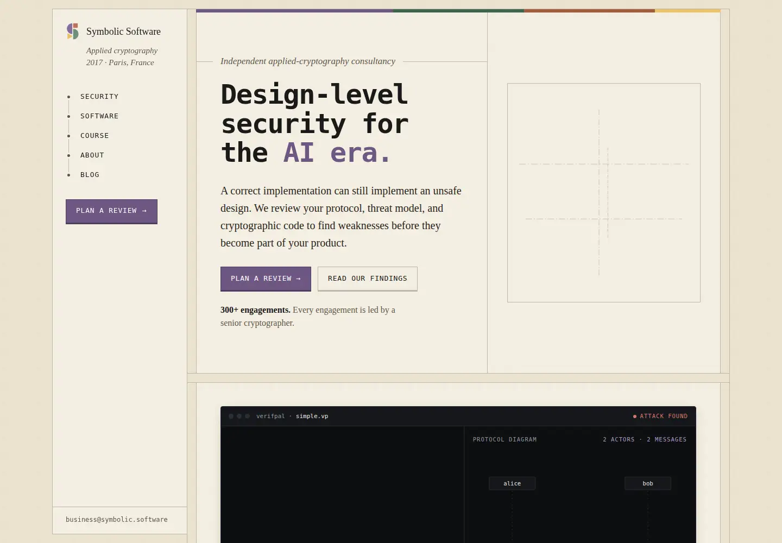Image resolution: width=782 pixels, height=543 pixels.
Task: Click the verifpal label in terminal header
Action: [270, 416]
